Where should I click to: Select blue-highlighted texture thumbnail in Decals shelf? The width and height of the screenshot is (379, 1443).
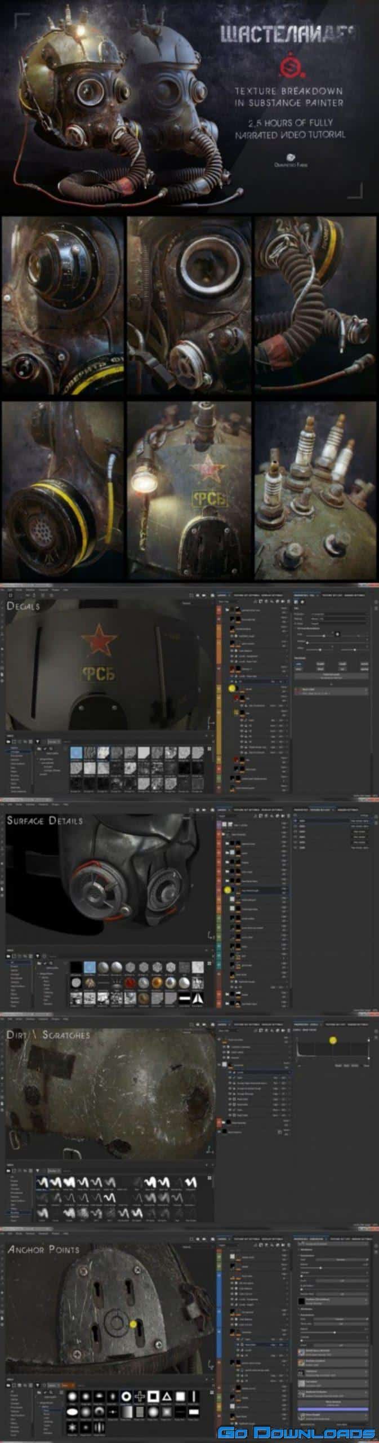pyautogui.click(x=77, y=753)
